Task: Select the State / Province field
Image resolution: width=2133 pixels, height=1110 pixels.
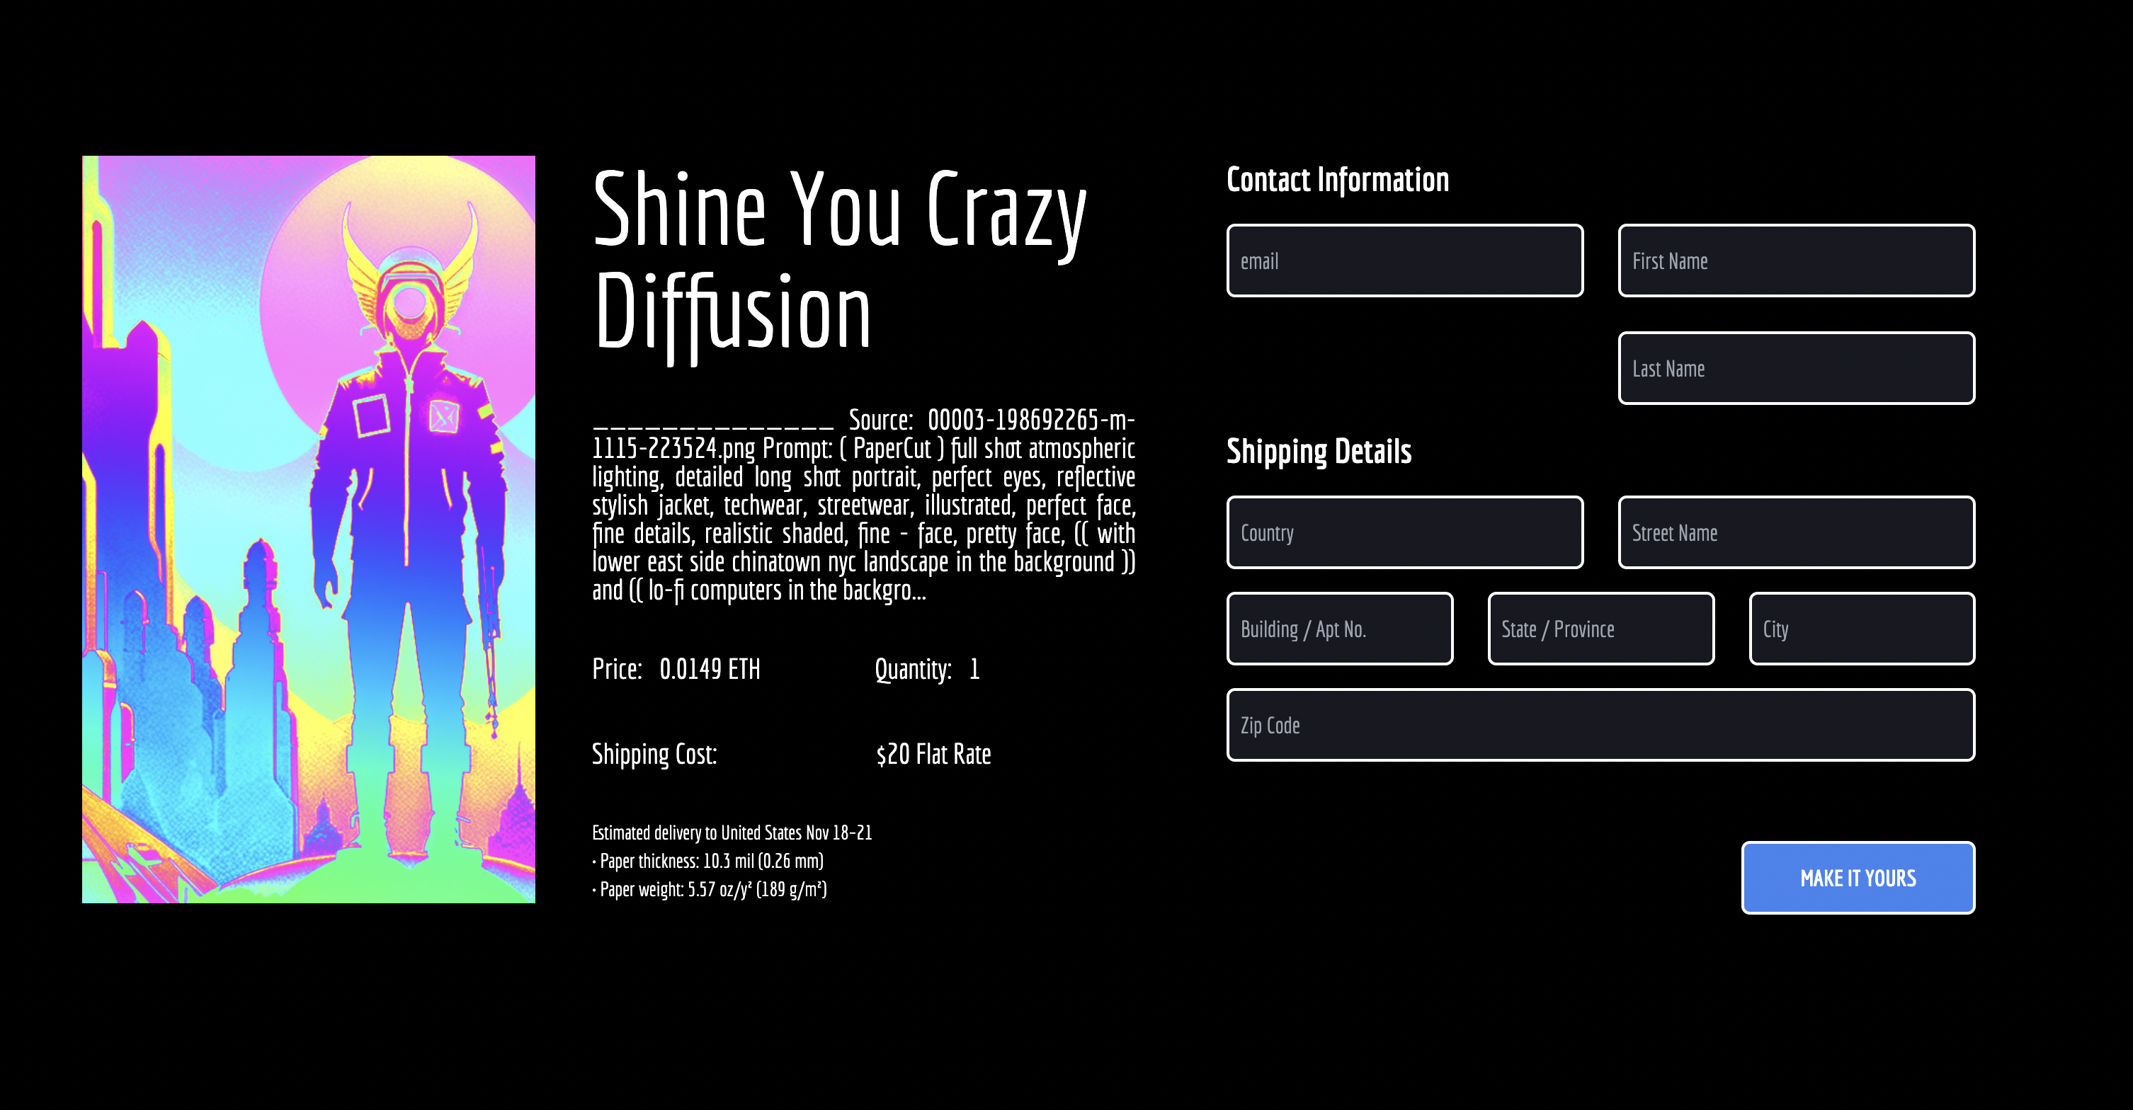Action: pos(1600,629)
